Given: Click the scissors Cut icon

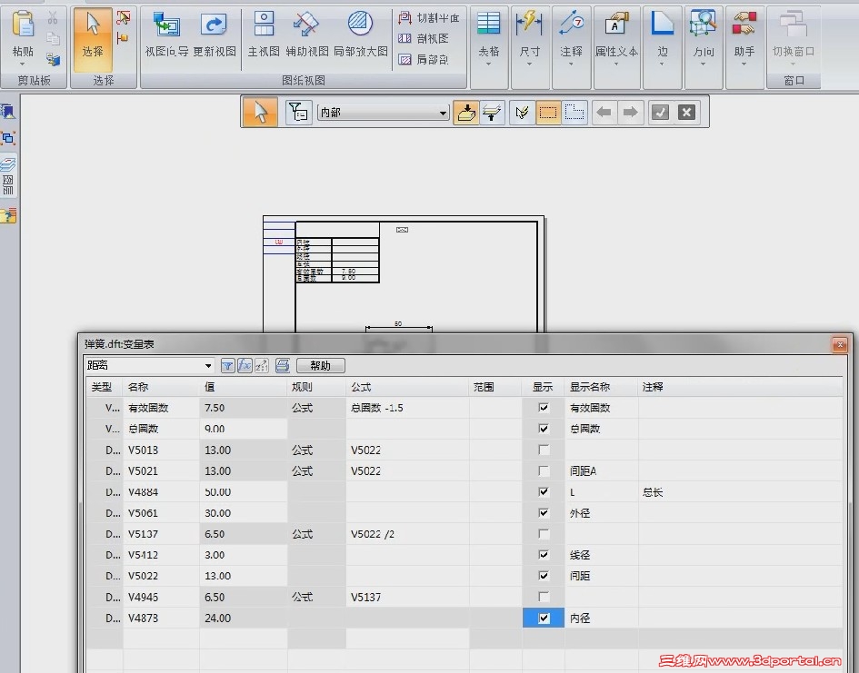Looking at the screenshot, I should [x=53, y=18].
